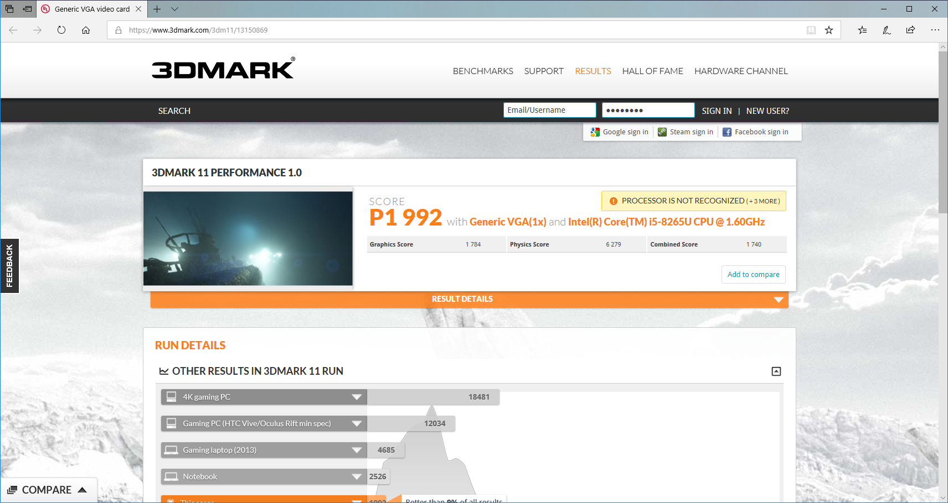
Task: Open the BENCHMARKS menu
Action: click(483, 71)
